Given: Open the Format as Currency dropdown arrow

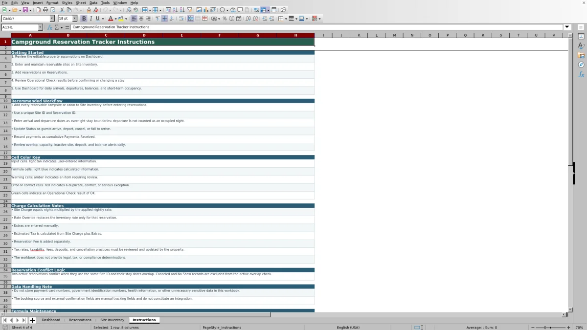Looking at the screenshot, I should [x=219, y=19].
